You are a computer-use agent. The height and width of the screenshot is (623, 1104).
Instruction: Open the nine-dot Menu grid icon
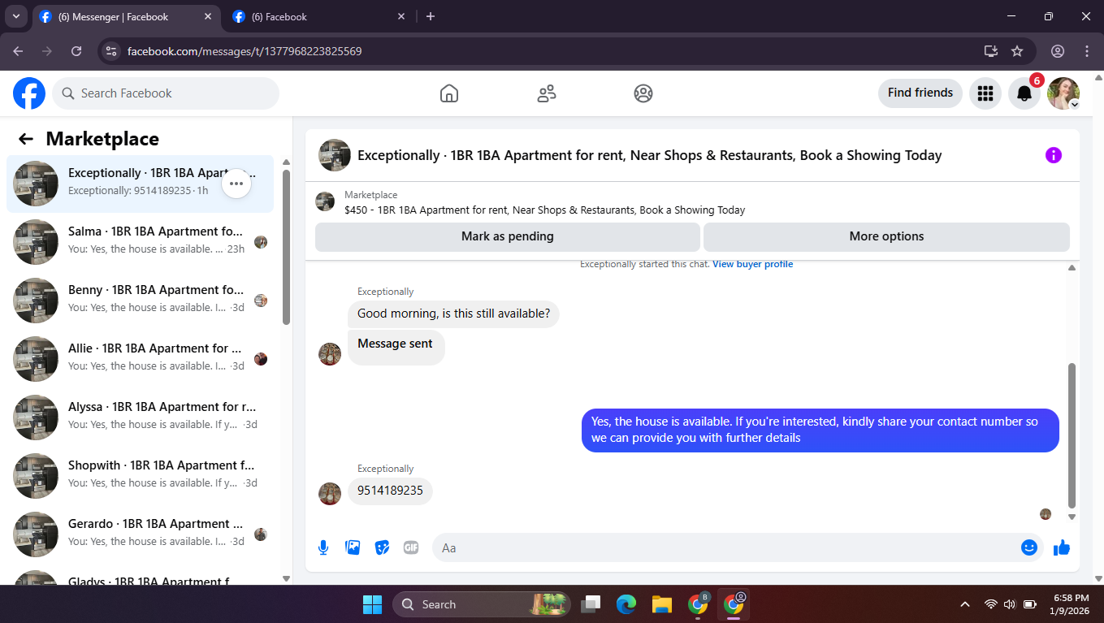click(x=985, y=93)
